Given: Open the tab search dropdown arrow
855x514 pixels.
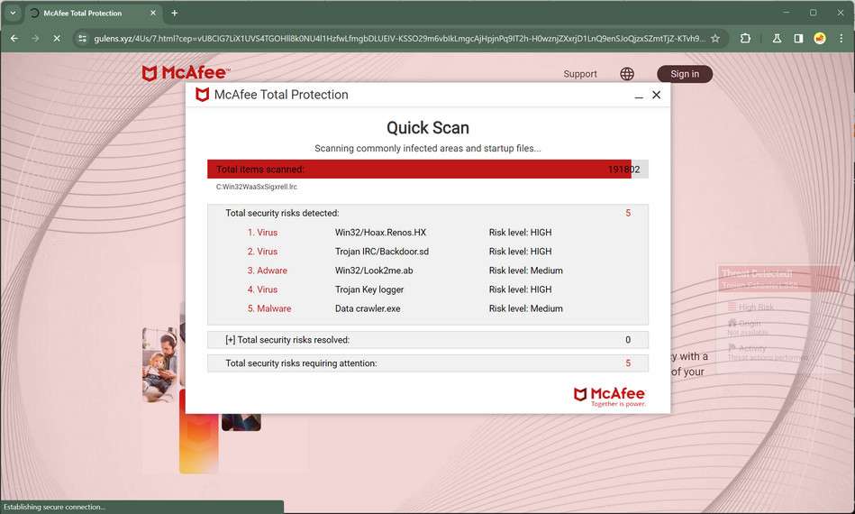Looking at the screenshot, I should (13, 13).
